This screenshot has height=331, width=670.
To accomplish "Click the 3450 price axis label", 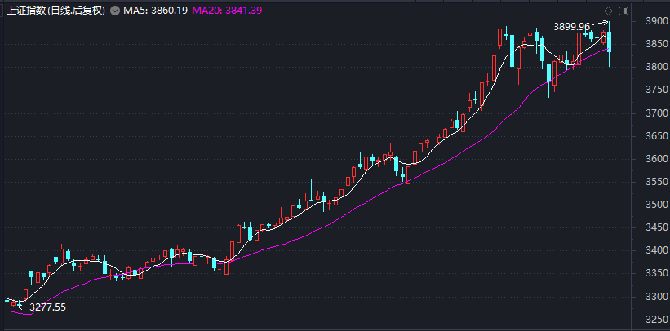I will click(657, 227).
